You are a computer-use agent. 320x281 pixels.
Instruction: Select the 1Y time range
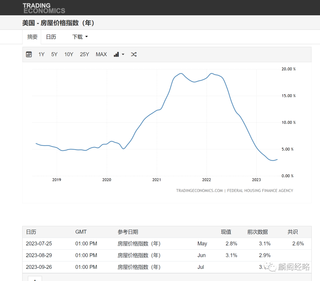[41, 54]
